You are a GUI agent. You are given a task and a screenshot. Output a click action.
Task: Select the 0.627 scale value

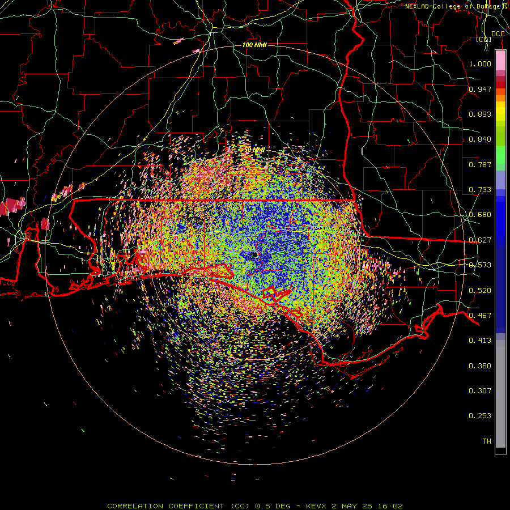point(480,240)
